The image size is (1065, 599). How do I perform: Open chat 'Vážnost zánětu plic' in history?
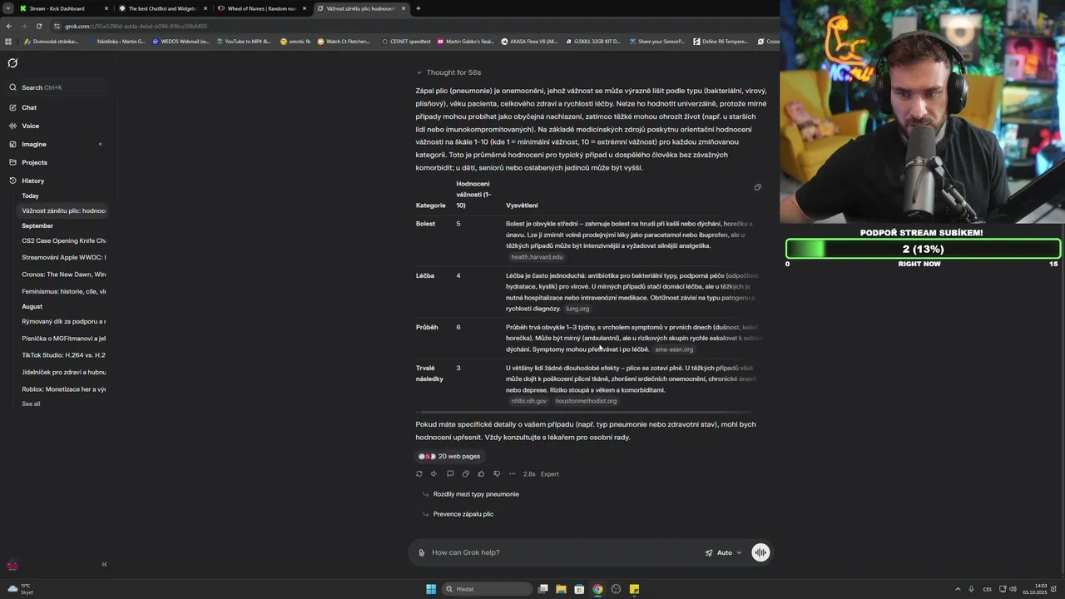tap(64, 210)
